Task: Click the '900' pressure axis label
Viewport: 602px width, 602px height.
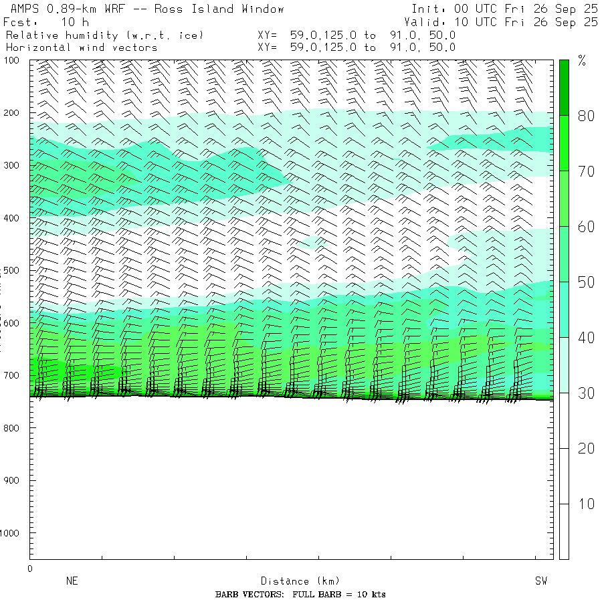Action: click(11, 480)
